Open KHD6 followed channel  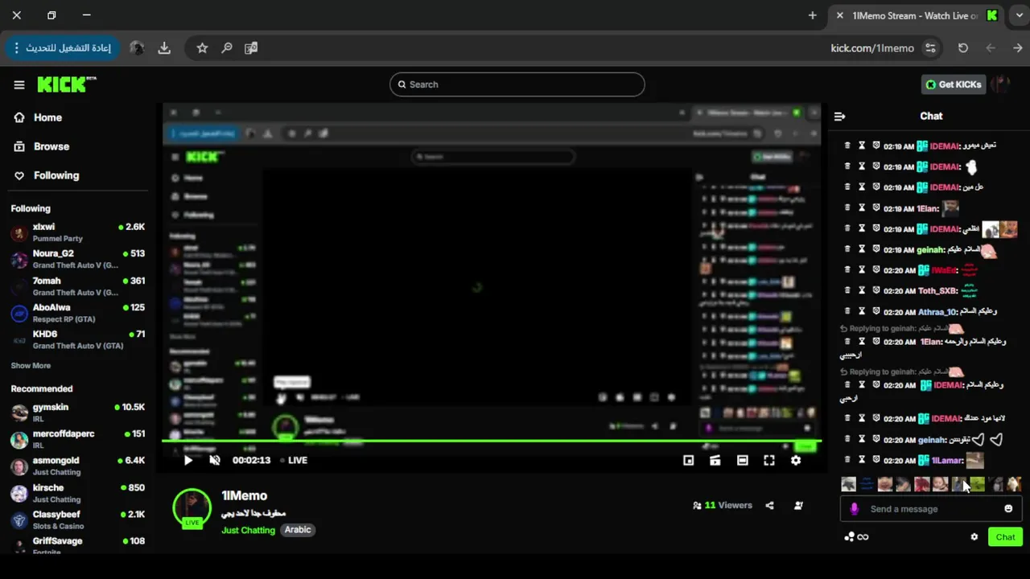77,339
